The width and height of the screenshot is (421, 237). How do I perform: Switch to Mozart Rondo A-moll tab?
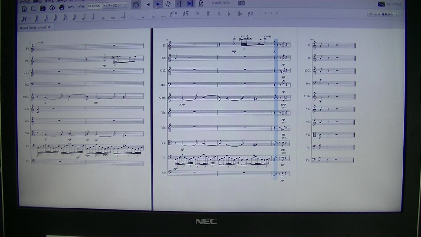pyautogui.click(x=33, y=27)
